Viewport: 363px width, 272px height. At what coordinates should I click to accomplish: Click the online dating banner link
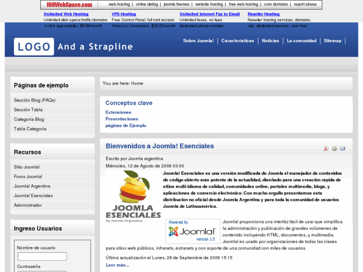click(x=147, y=4)
